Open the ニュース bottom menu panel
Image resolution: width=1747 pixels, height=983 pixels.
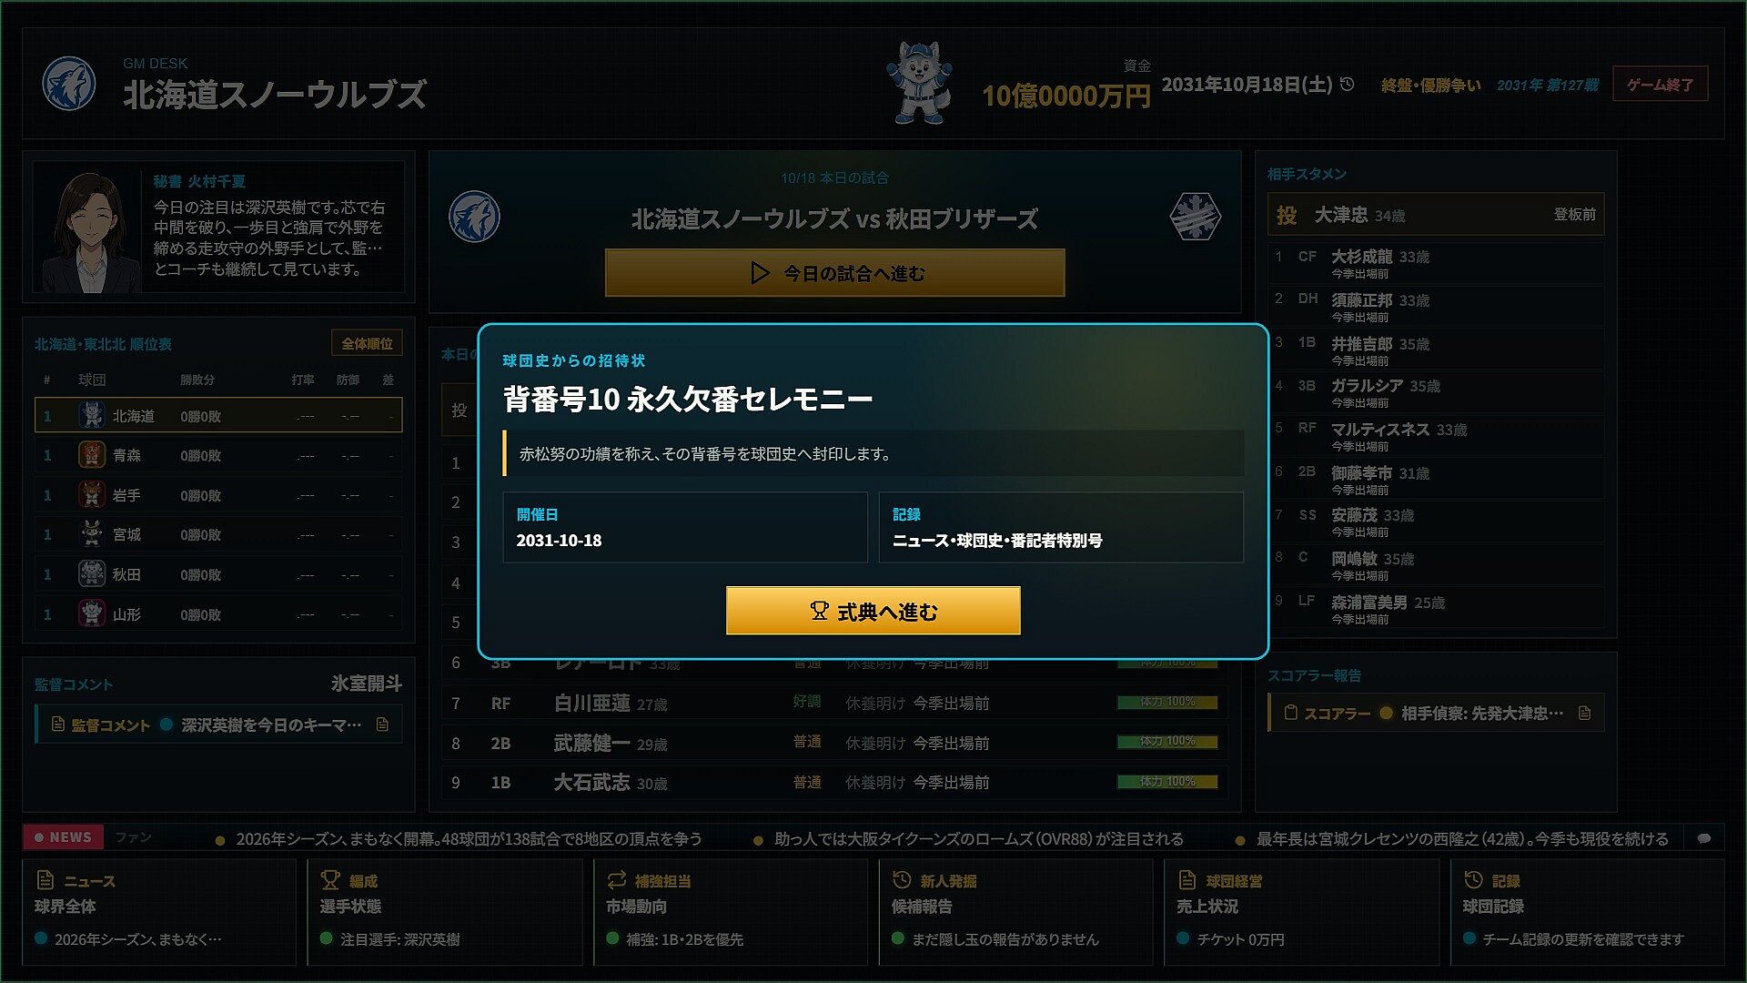pos(160,911)
